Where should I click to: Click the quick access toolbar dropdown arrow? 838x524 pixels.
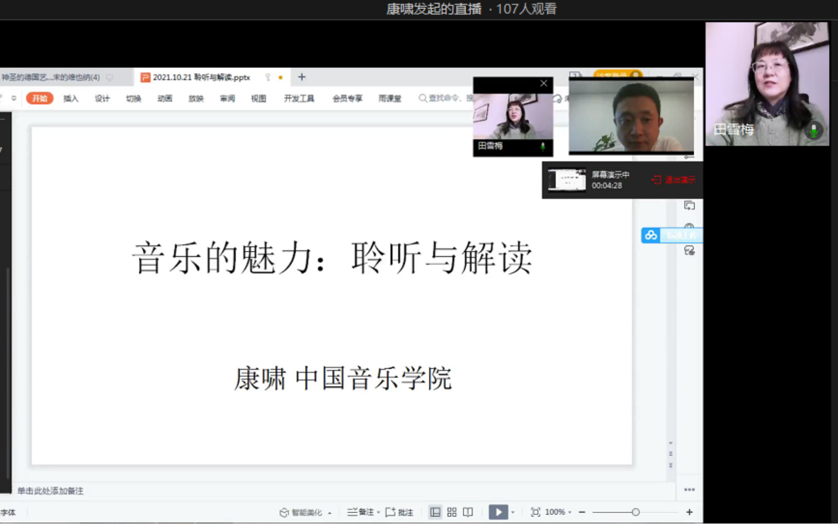(x=14, y=98)
